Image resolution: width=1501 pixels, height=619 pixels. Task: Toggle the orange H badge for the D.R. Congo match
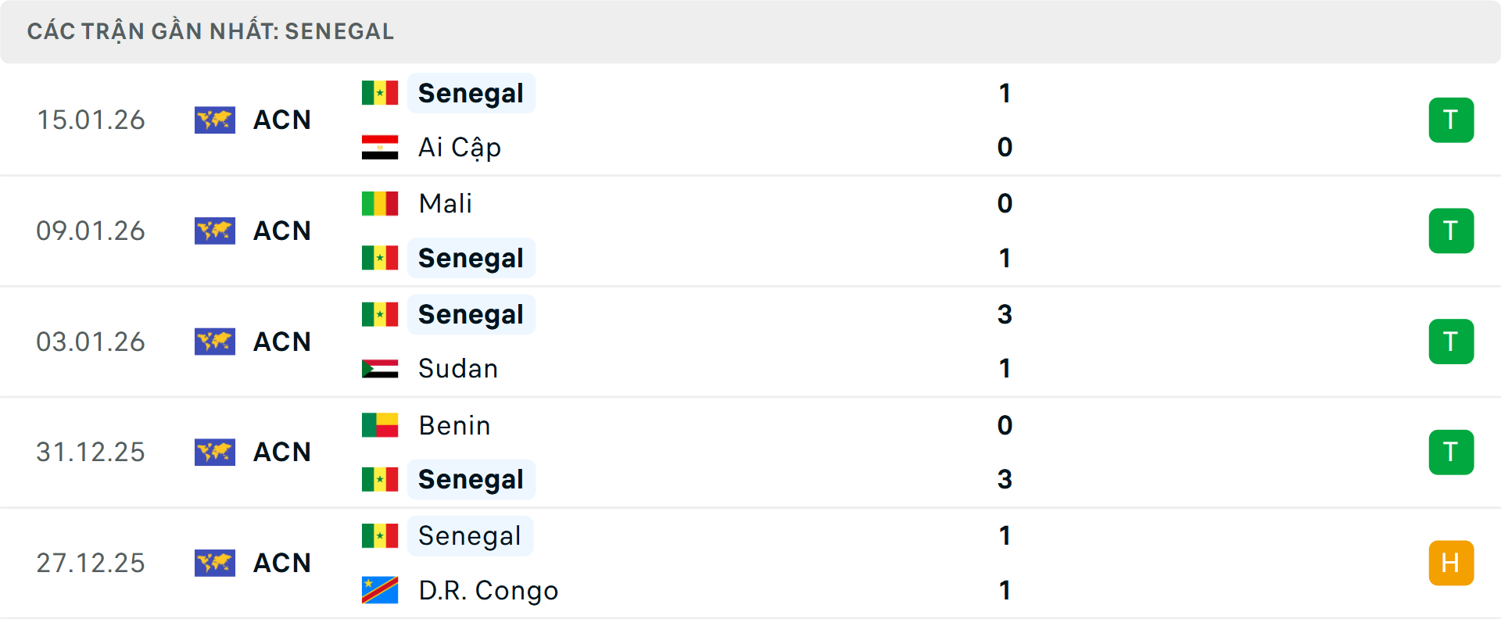coord(1451,563)
